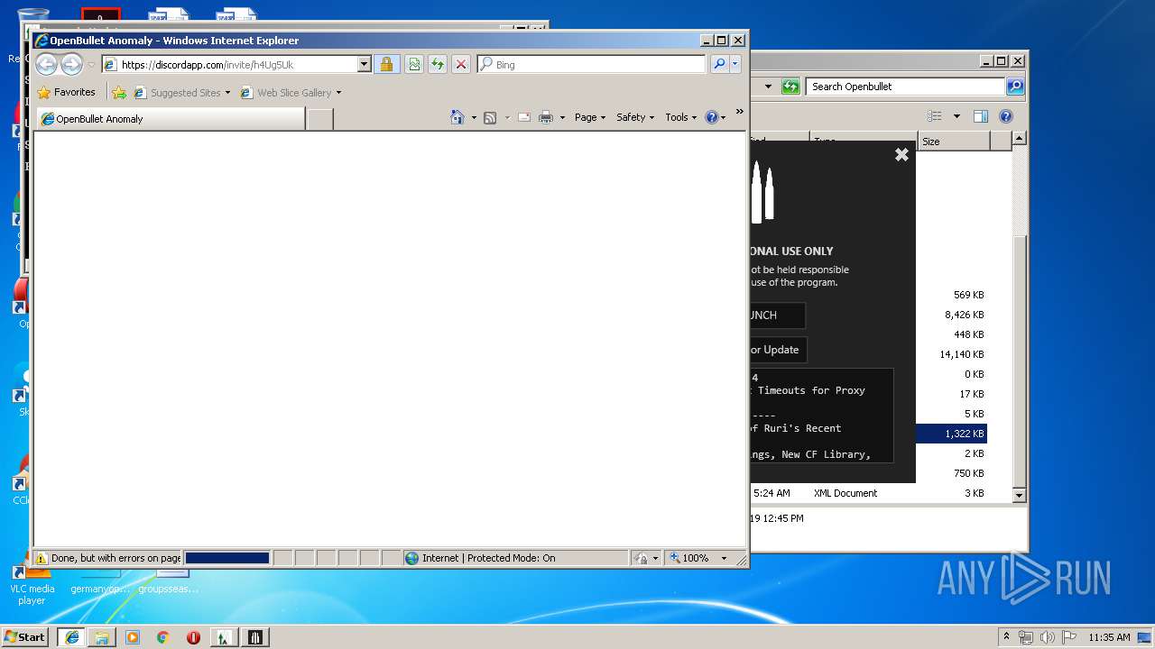This screenshot has width=1155, height=649.
Task: Expand the recent pages dropdown arrow
Action: [x=91, y=65]
